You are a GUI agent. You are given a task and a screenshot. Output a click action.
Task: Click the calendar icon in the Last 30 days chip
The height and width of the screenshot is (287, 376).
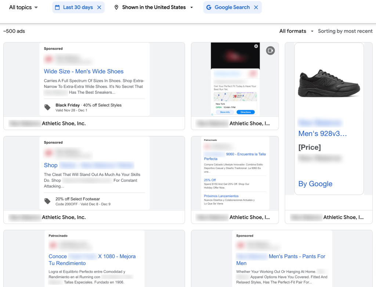point(57,7)
